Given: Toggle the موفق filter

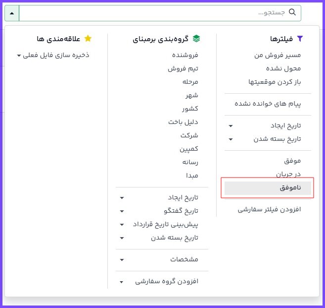Looking at the screenshot, I should point(292,161).
